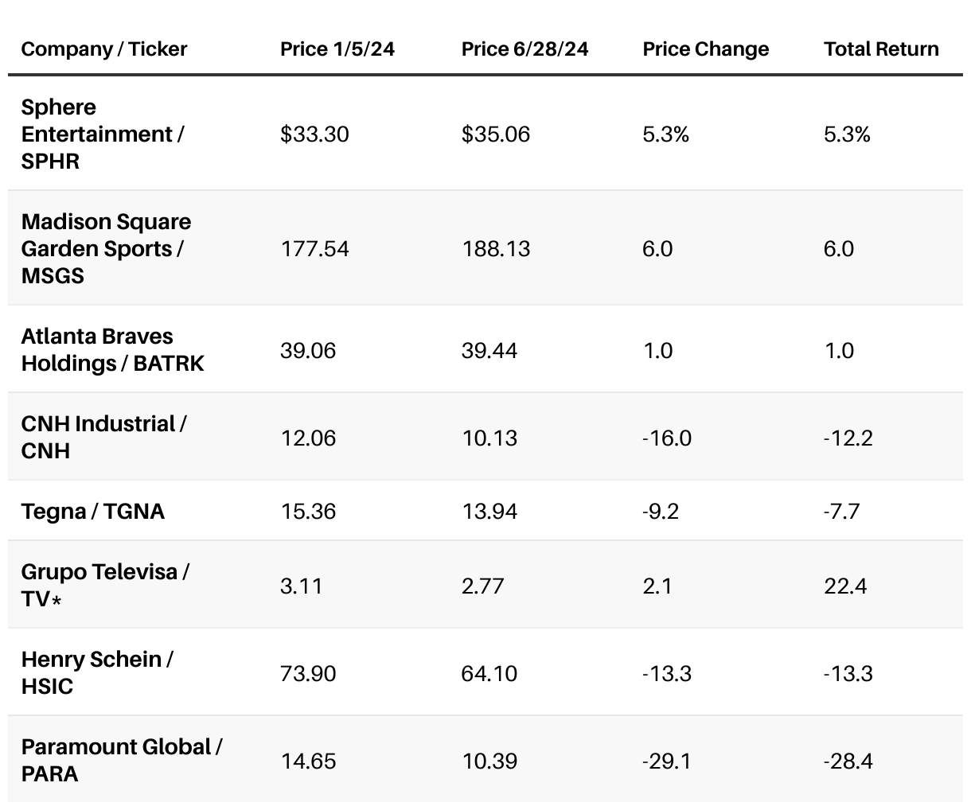Click the Price Change column header

click(x=705, y=49)
